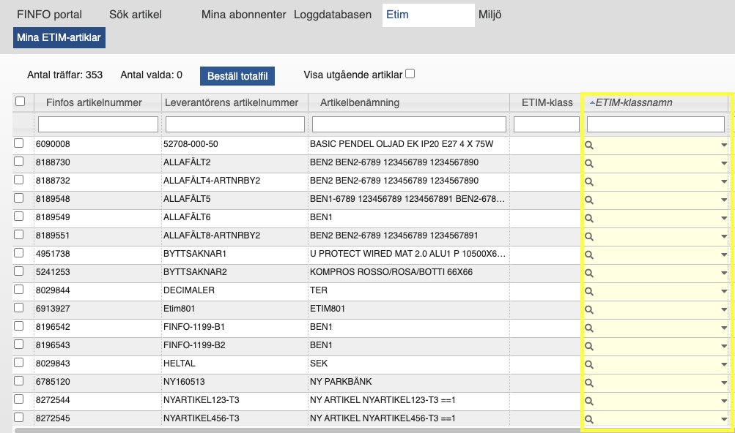Image resolution: width=735 pixels, height=433 pixels.
Task: Click magnifier icon for NY160513 row
Action: (x=588, y=383)
